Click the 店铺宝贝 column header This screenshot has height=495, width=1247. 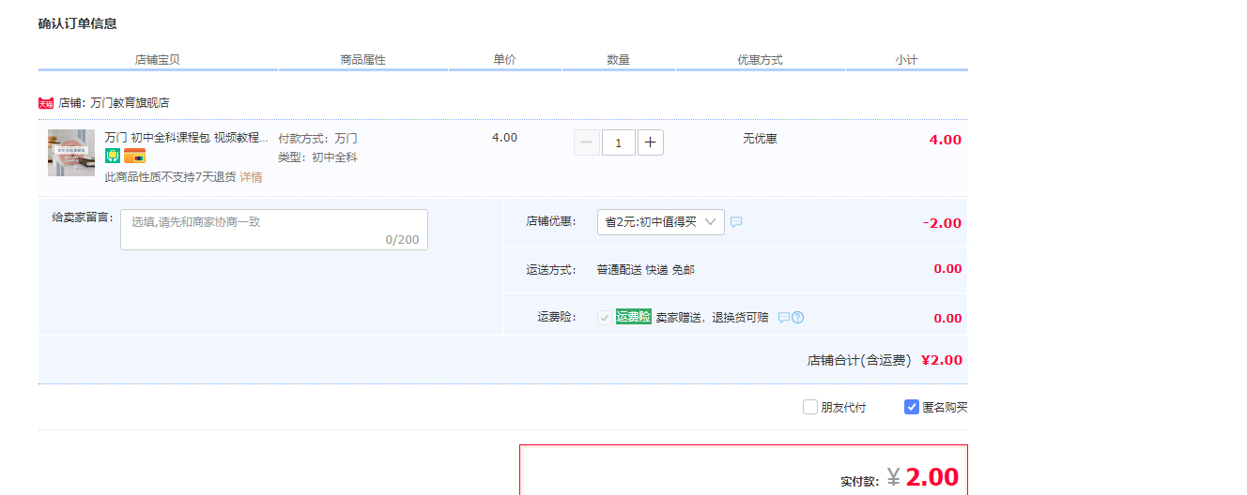(158, 60)
